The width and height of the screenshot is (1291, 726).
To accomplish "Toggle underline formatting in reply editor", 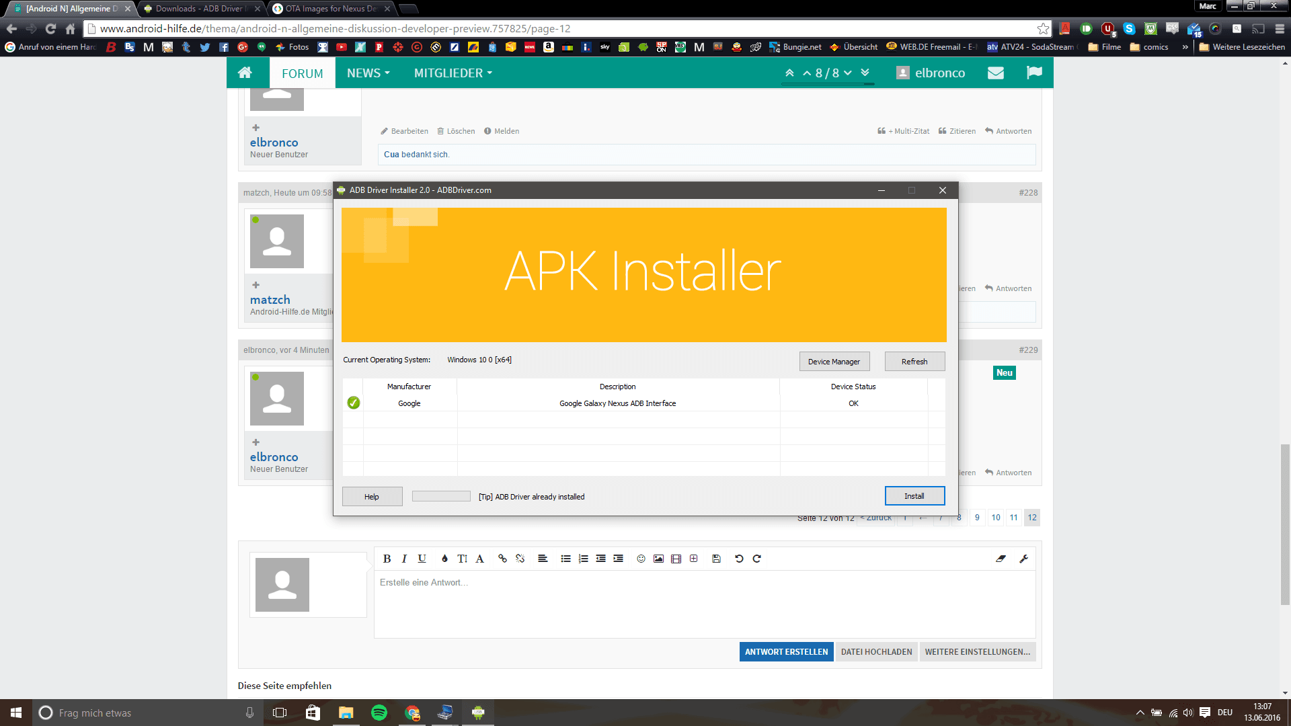I will click(x=422, y=559).
